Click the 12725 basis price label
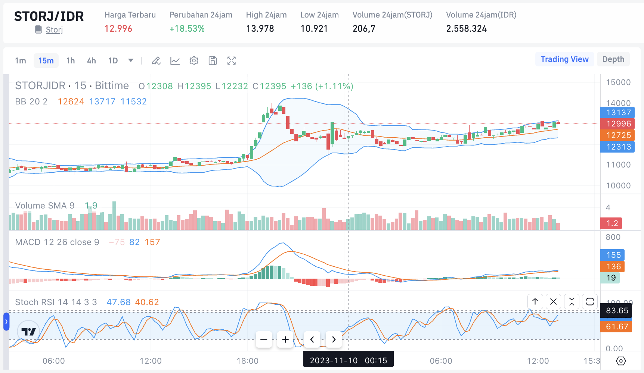 click(617, 135)
